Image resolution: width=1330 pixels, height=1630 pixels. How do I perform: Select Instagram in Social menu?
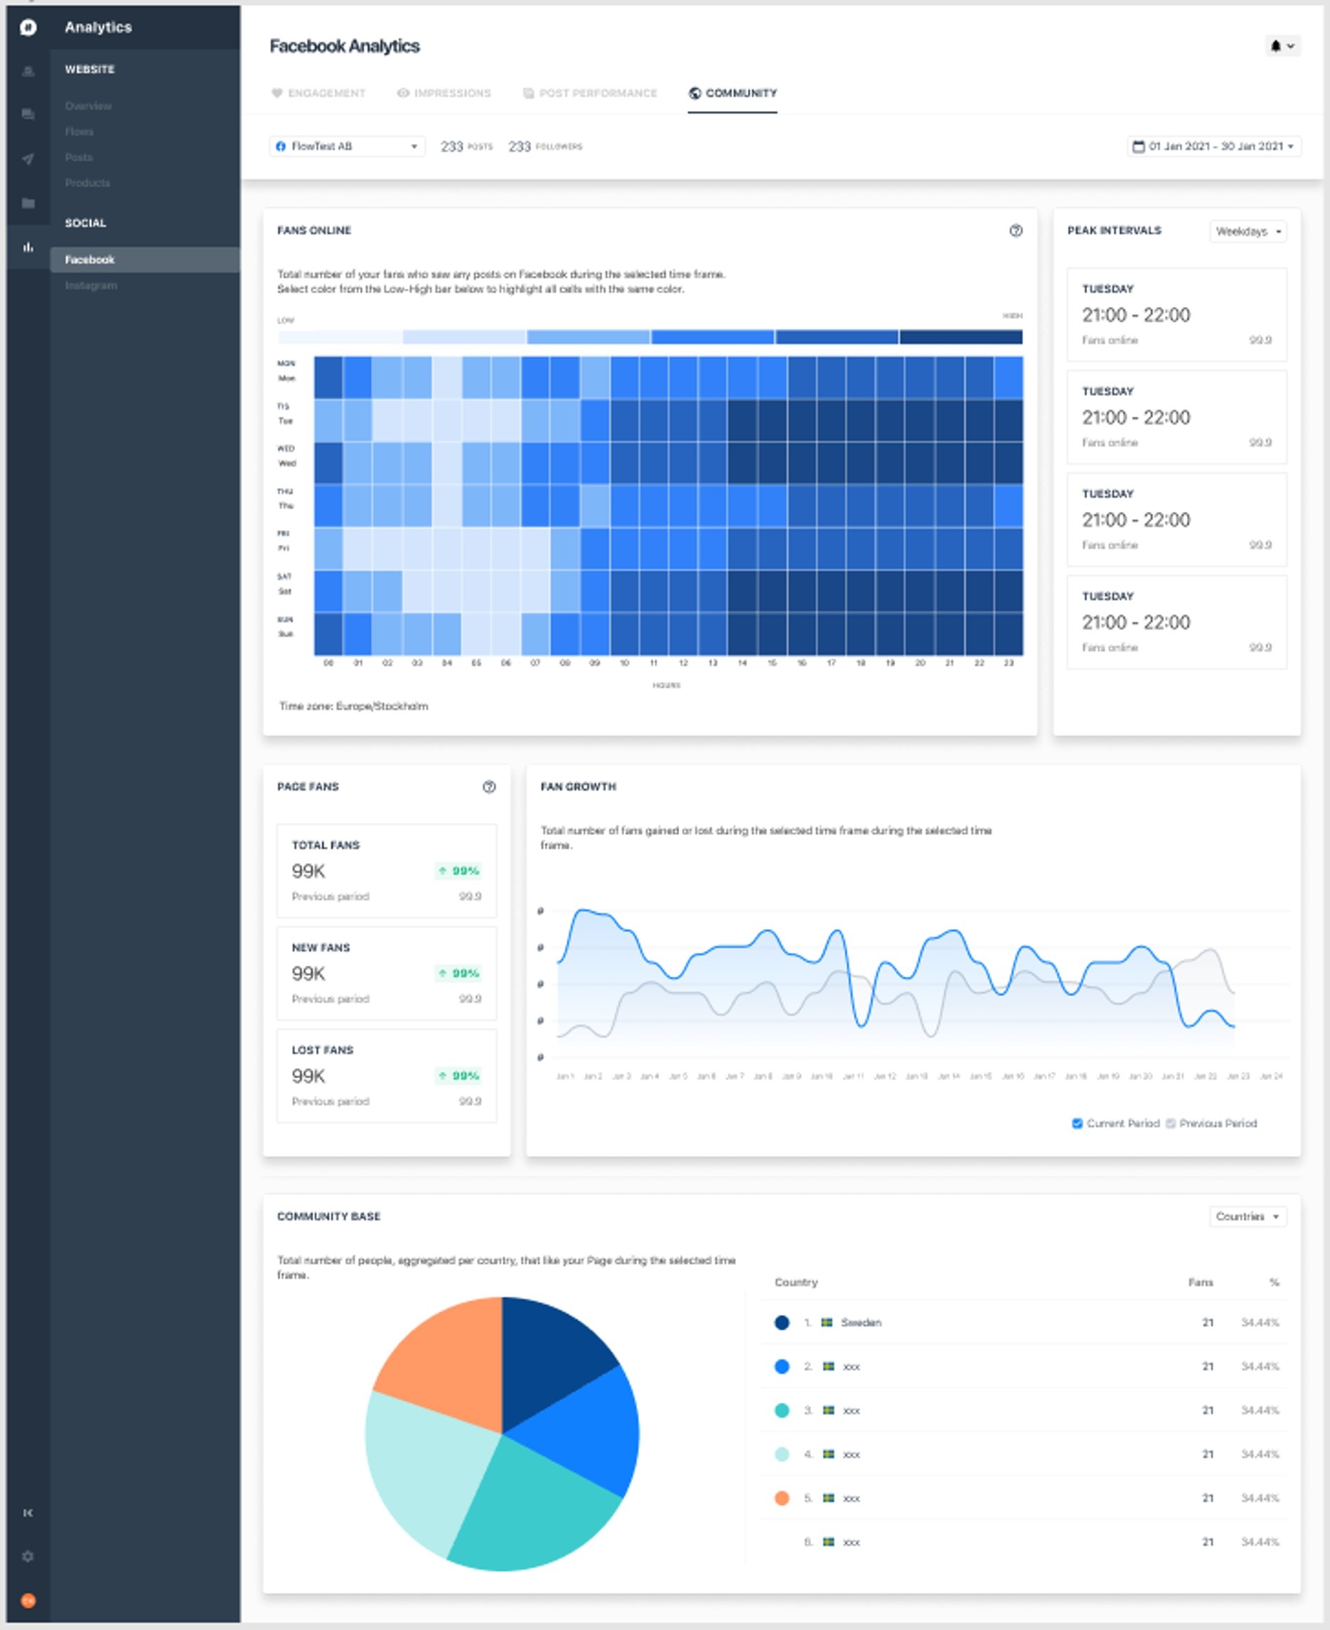pos(91,285)
